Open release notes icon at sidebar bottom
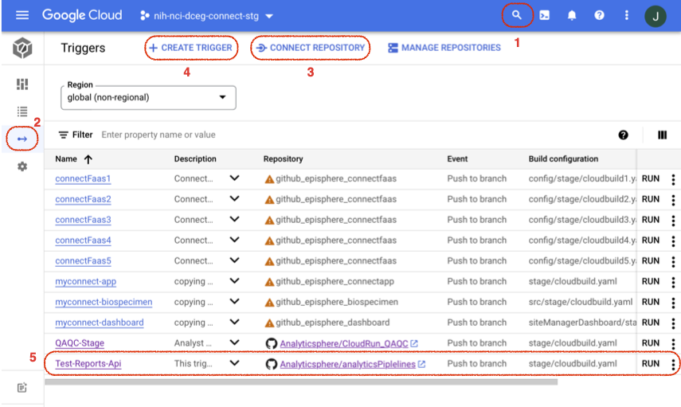The height and width of the screenshot is (407, 681). click(x=22, y=387)
